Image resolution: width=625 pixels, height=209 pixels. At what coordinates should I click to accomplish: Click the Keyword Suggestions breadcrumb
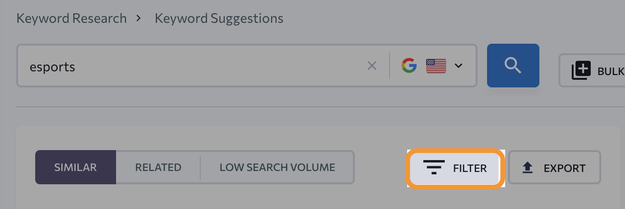[x=219, y=19]
